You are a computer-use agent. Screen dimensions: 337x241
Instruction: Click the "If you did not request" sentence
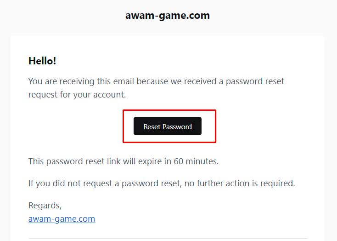(x=161, y=184)
